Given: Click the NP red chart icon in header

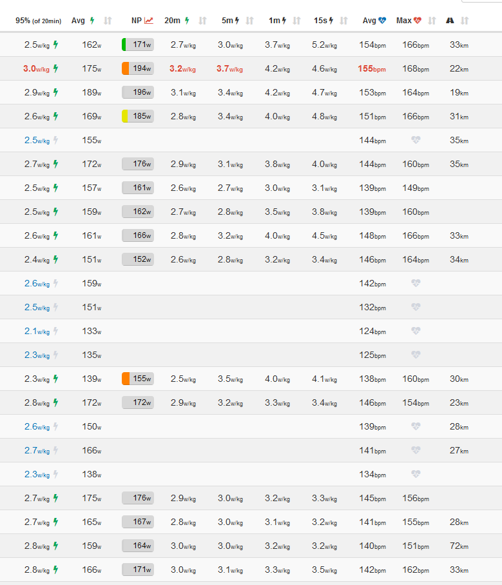Looking at the screenshot, I should coord(149,21).
